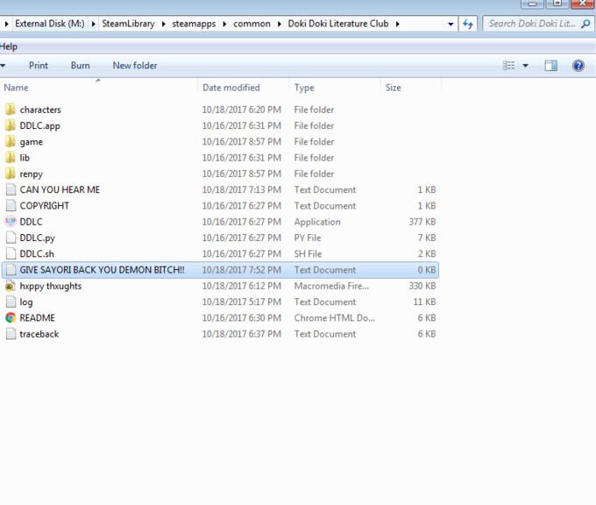This screenshot has height=505, width=596.
Task: Select the DDLC.app folder icon
Action: (x=11, y=125)
